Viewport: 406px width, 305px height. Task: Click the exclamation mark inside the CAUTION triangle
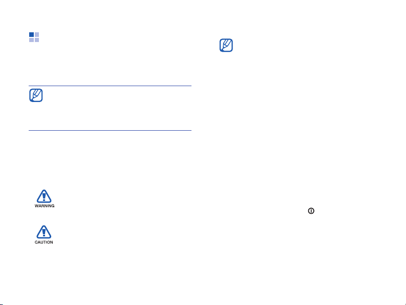[x=44, y=233]
